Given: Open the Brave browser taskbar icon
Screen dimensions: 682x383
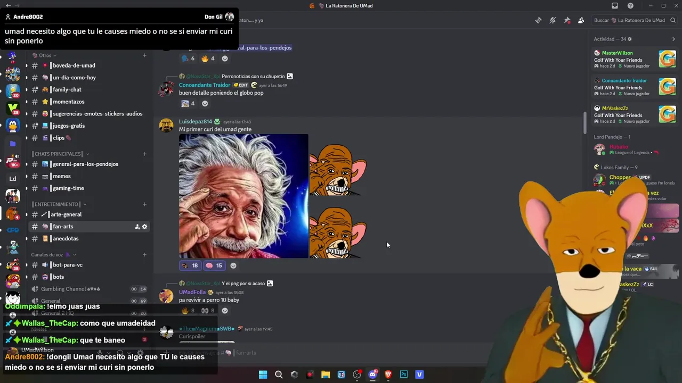Looking at the screenshot, I should [x=388, y=374].
